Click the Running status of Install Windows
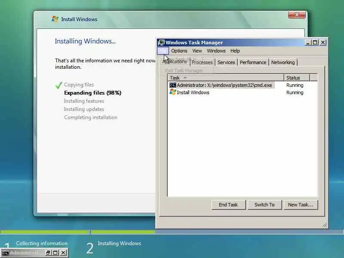 [x=295, y=92]
